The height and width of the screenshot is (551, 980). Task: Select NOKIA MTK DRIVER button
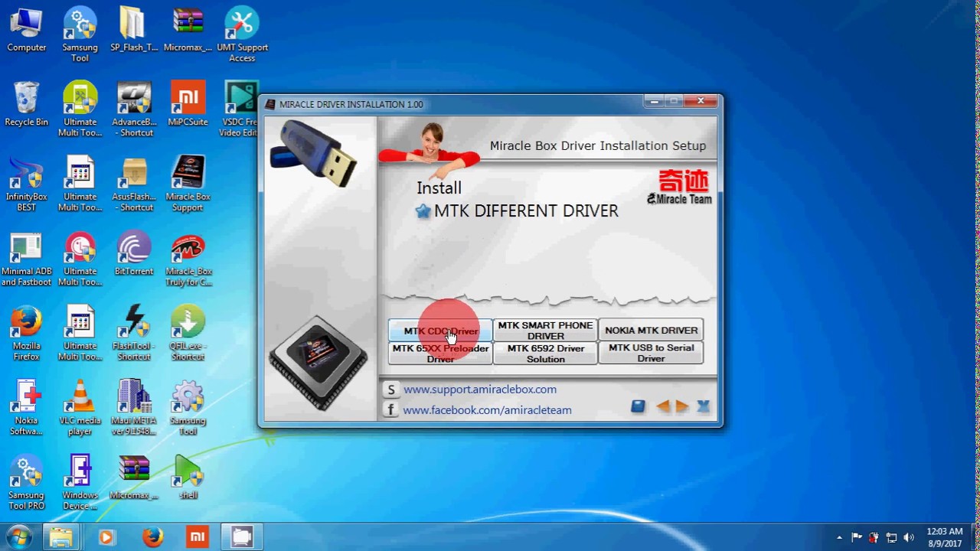point(651,331)
